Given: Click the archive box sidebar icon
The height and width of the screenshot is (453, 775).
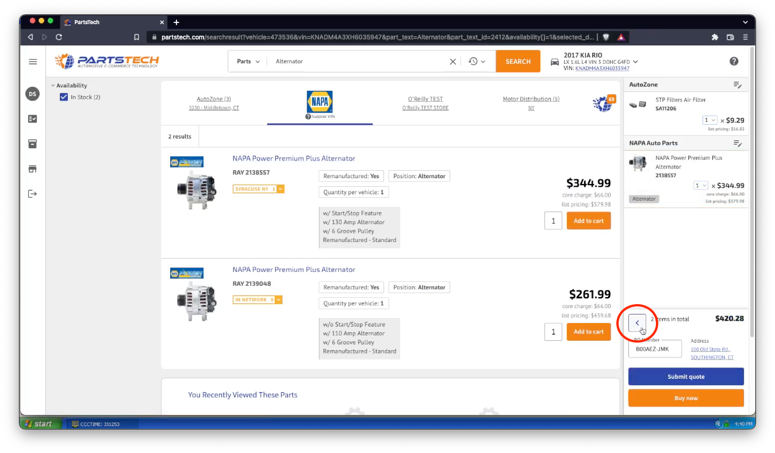Looking at the screenshot, I should [33, 144].
